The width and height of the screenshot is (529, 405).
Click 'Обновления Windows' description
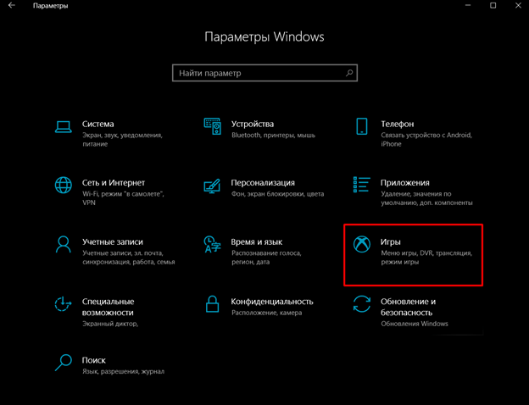415,324
